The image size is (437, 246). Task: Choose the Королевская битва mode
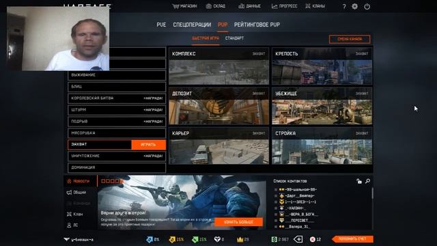point(117,98)
